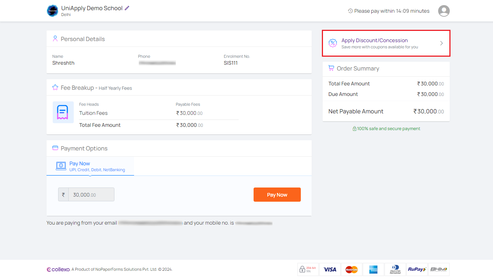Click the RuPay payment logo

click(417, 270)
